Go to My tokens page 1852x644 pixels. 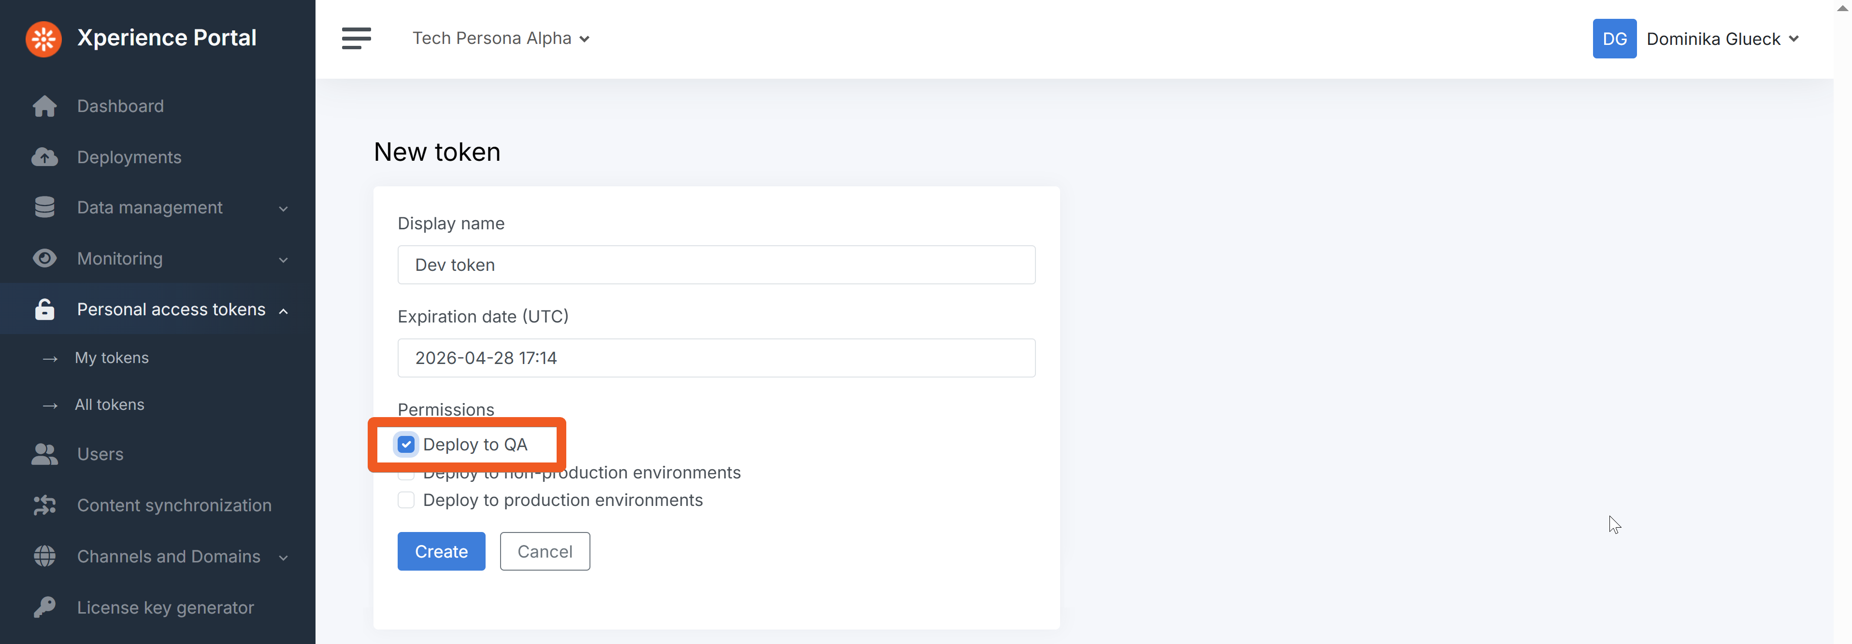point(112,358)
